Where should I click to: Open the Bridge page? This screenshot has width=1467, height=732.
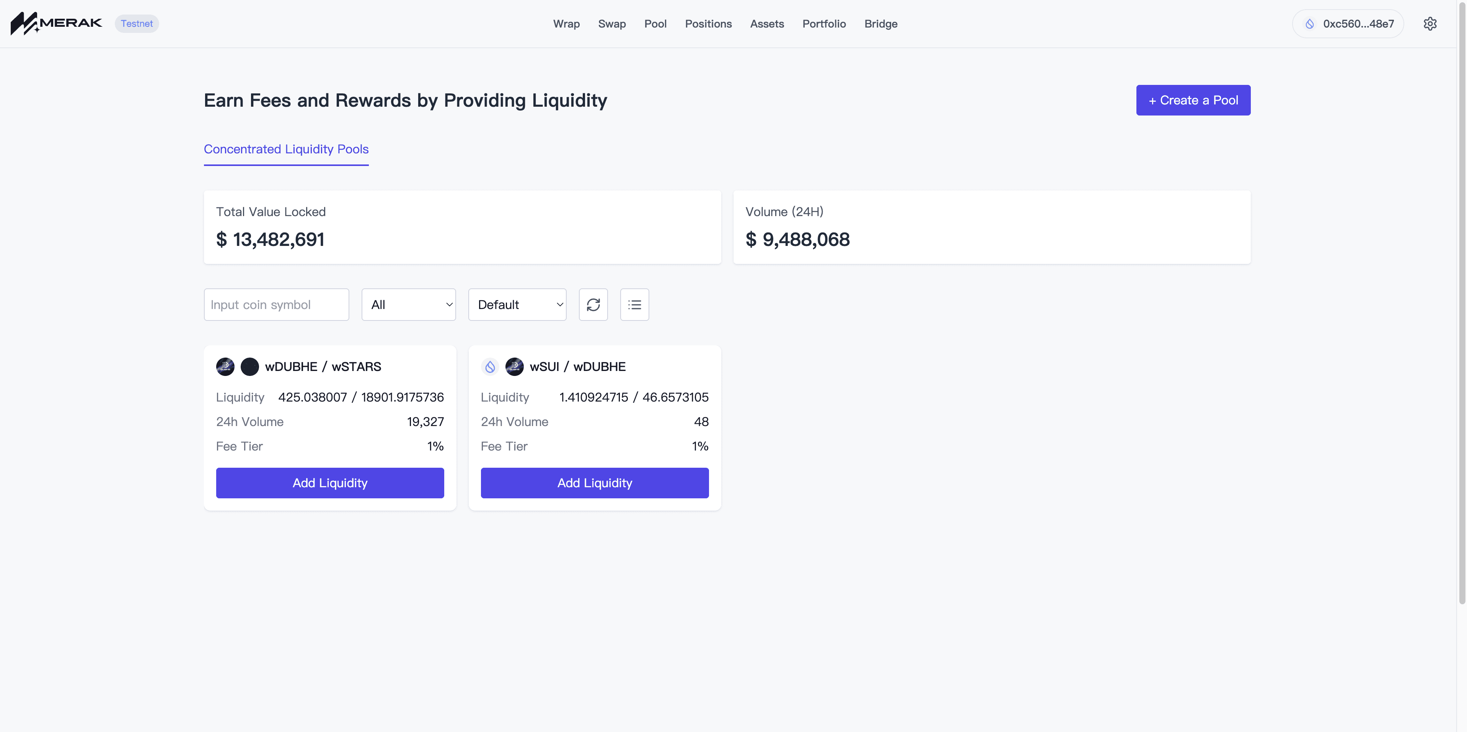880,24
